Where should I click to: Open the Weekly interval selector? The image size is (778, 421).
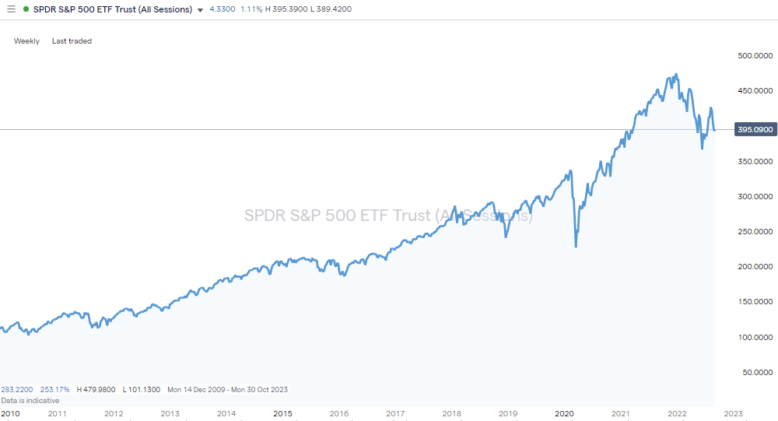[x=26, y=41]
